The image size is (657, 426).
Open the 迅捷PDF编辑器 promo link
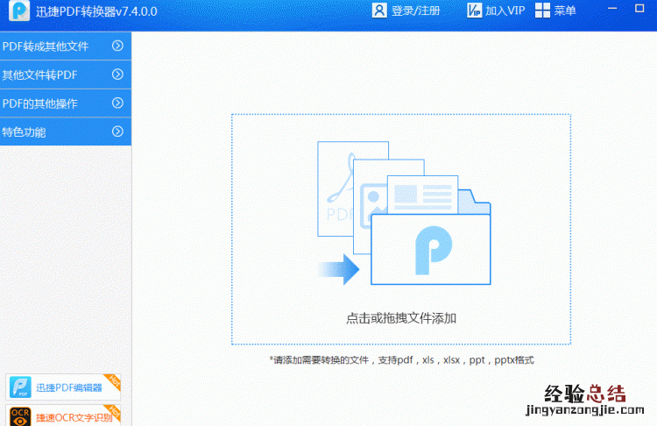pyautogui.click(x=68, y=387)
